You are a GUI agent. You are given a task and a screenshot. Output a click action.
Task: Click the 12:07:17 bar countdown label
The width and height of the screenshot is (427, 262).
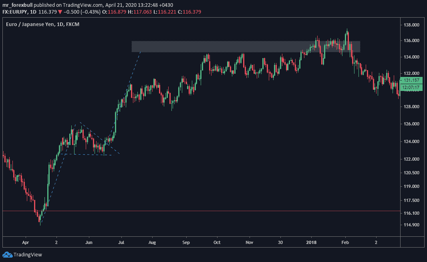(412, 87)
